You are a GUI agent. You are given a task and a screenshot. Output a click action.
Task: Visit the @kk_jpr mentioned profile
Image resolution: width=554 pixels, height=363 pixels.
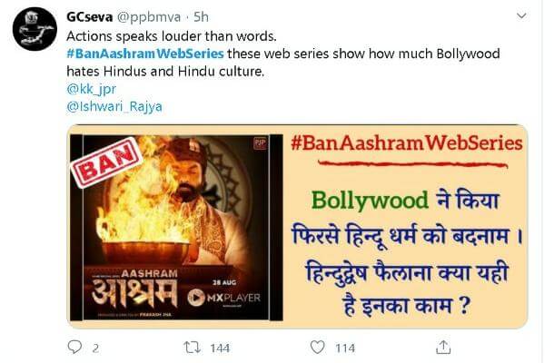(91, 89)
